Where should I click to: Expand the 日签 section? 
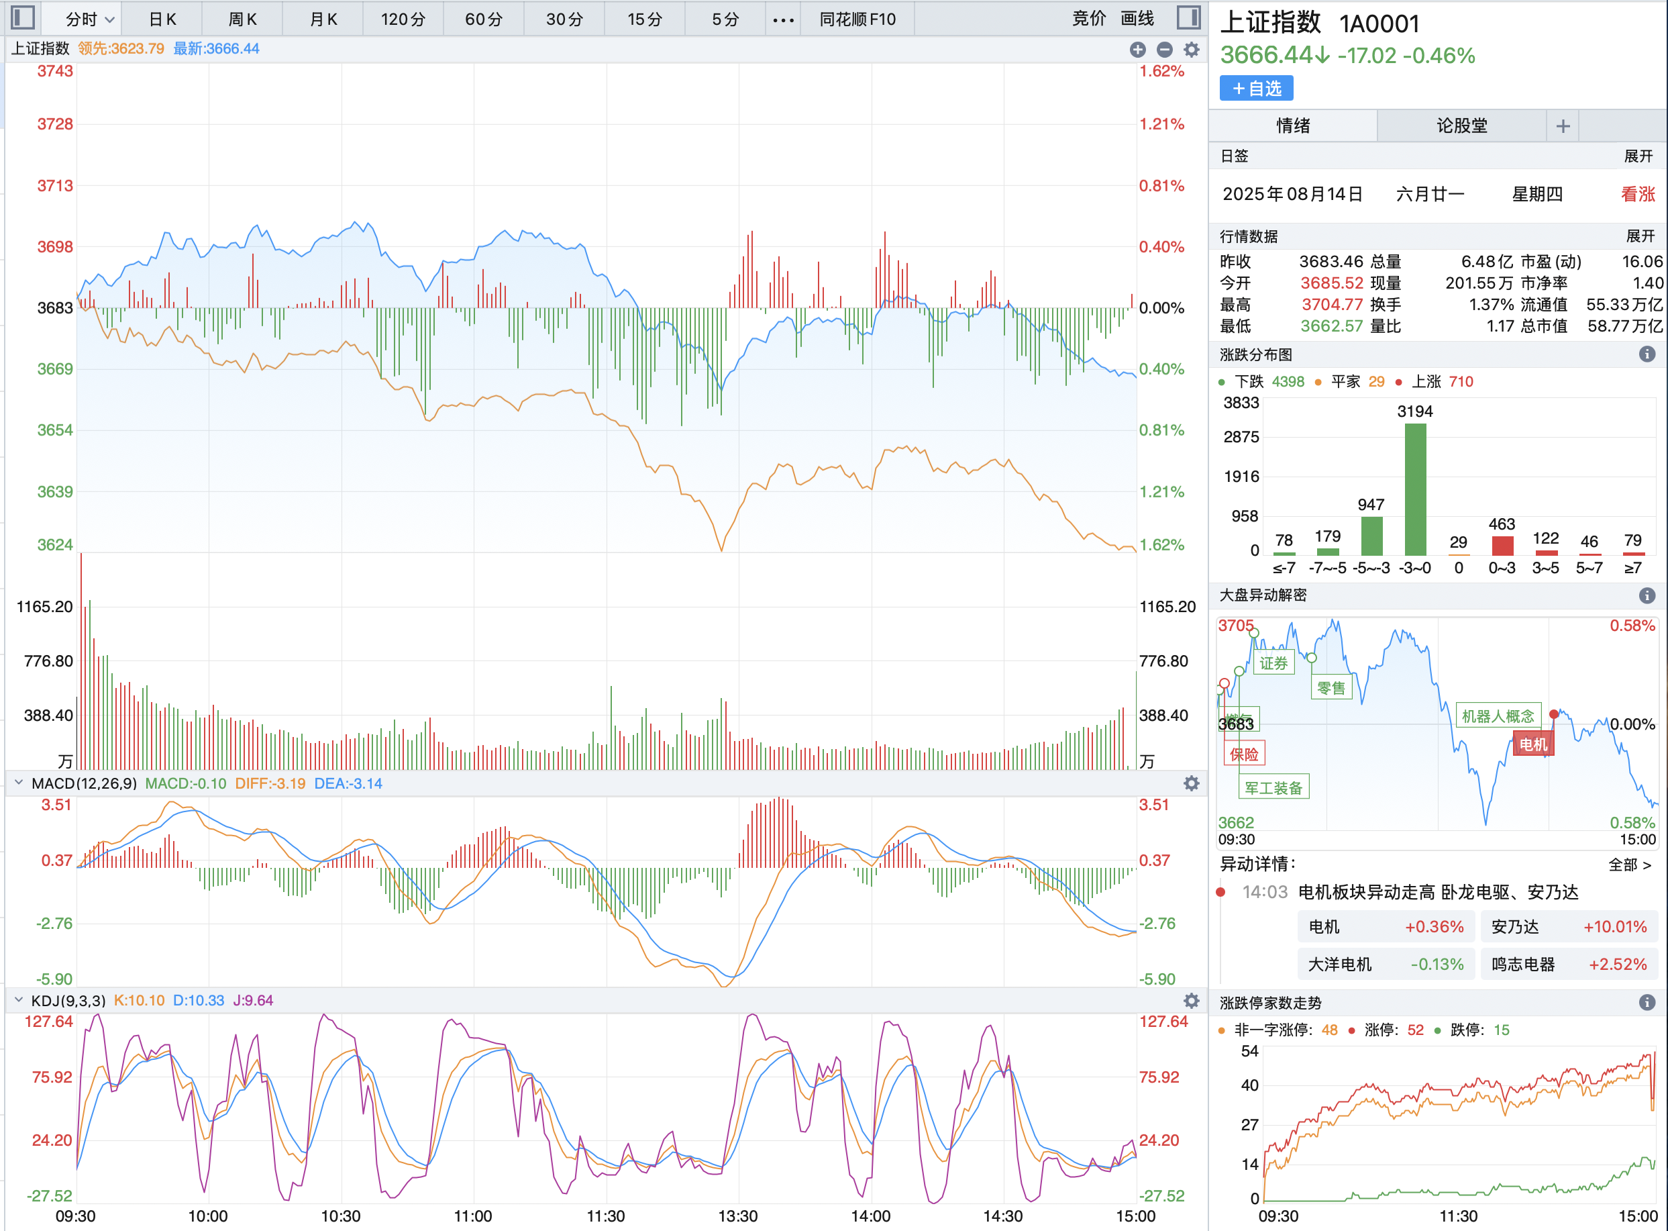click(x=1637, y=156)
